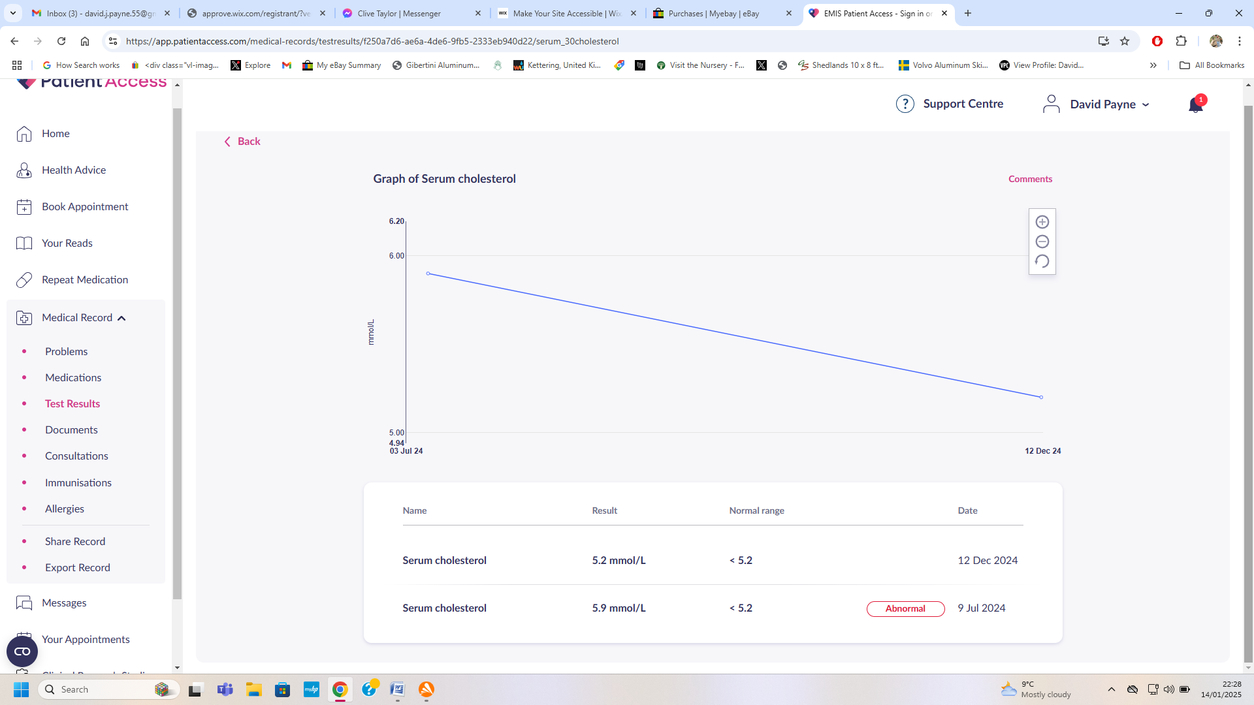This screenshot has height=705, width=1254.
Task: Click the 12 Dec 24 graph data point
Action: click(1041, 397)
